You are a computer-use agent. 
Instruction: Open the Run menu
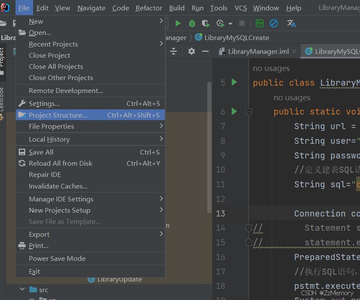[198, 8]
